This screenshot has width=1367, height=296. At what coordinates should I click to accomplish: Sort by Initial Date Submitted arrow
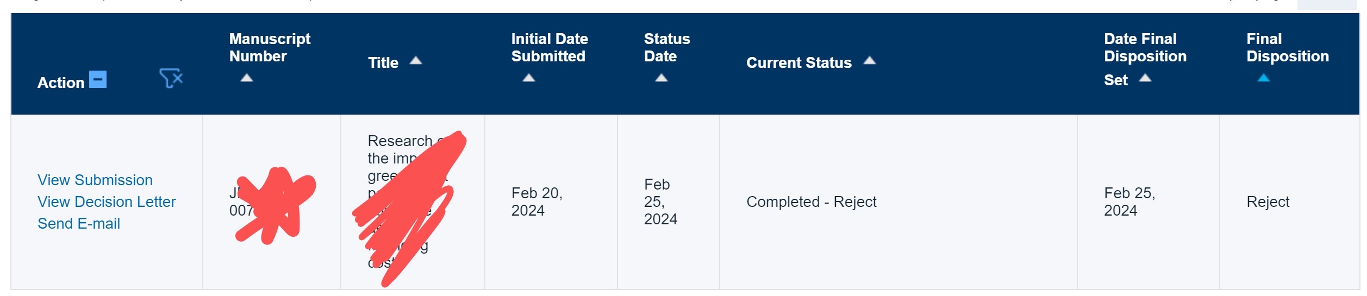click(x=529, y=78)
